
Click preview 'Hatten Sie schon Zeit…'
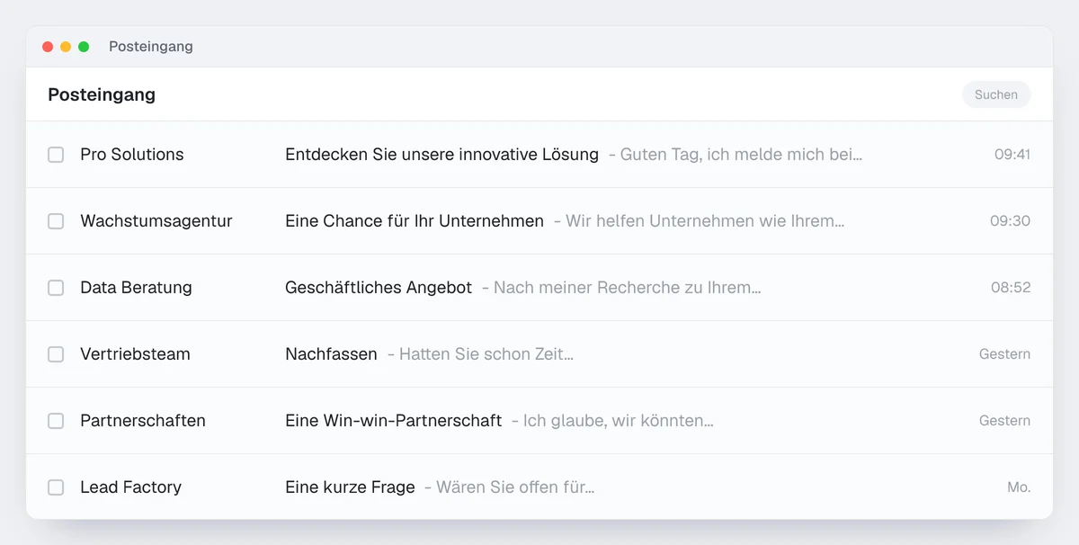(x=486, y=354)
